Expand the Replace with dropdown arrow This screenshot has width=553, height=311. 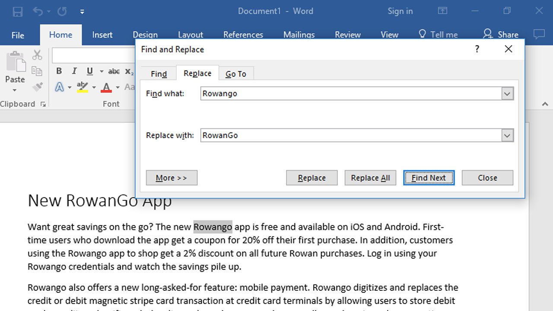(x=508, y=136)
